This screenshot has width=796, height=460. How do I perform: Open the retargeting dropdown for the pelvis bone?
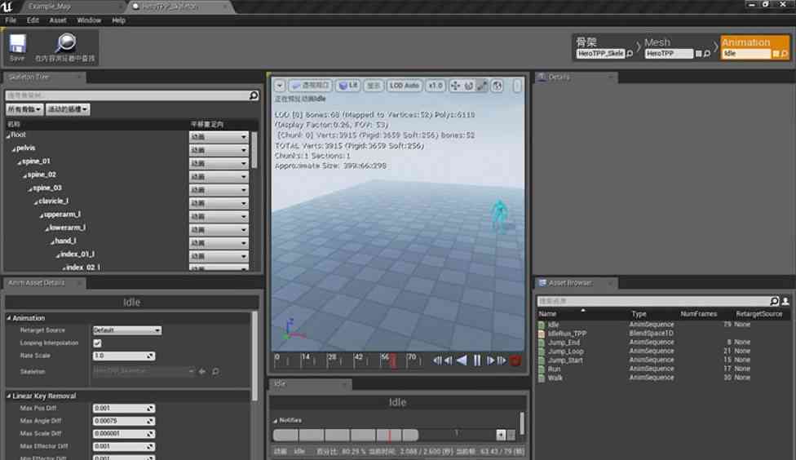tap(219, 150)
